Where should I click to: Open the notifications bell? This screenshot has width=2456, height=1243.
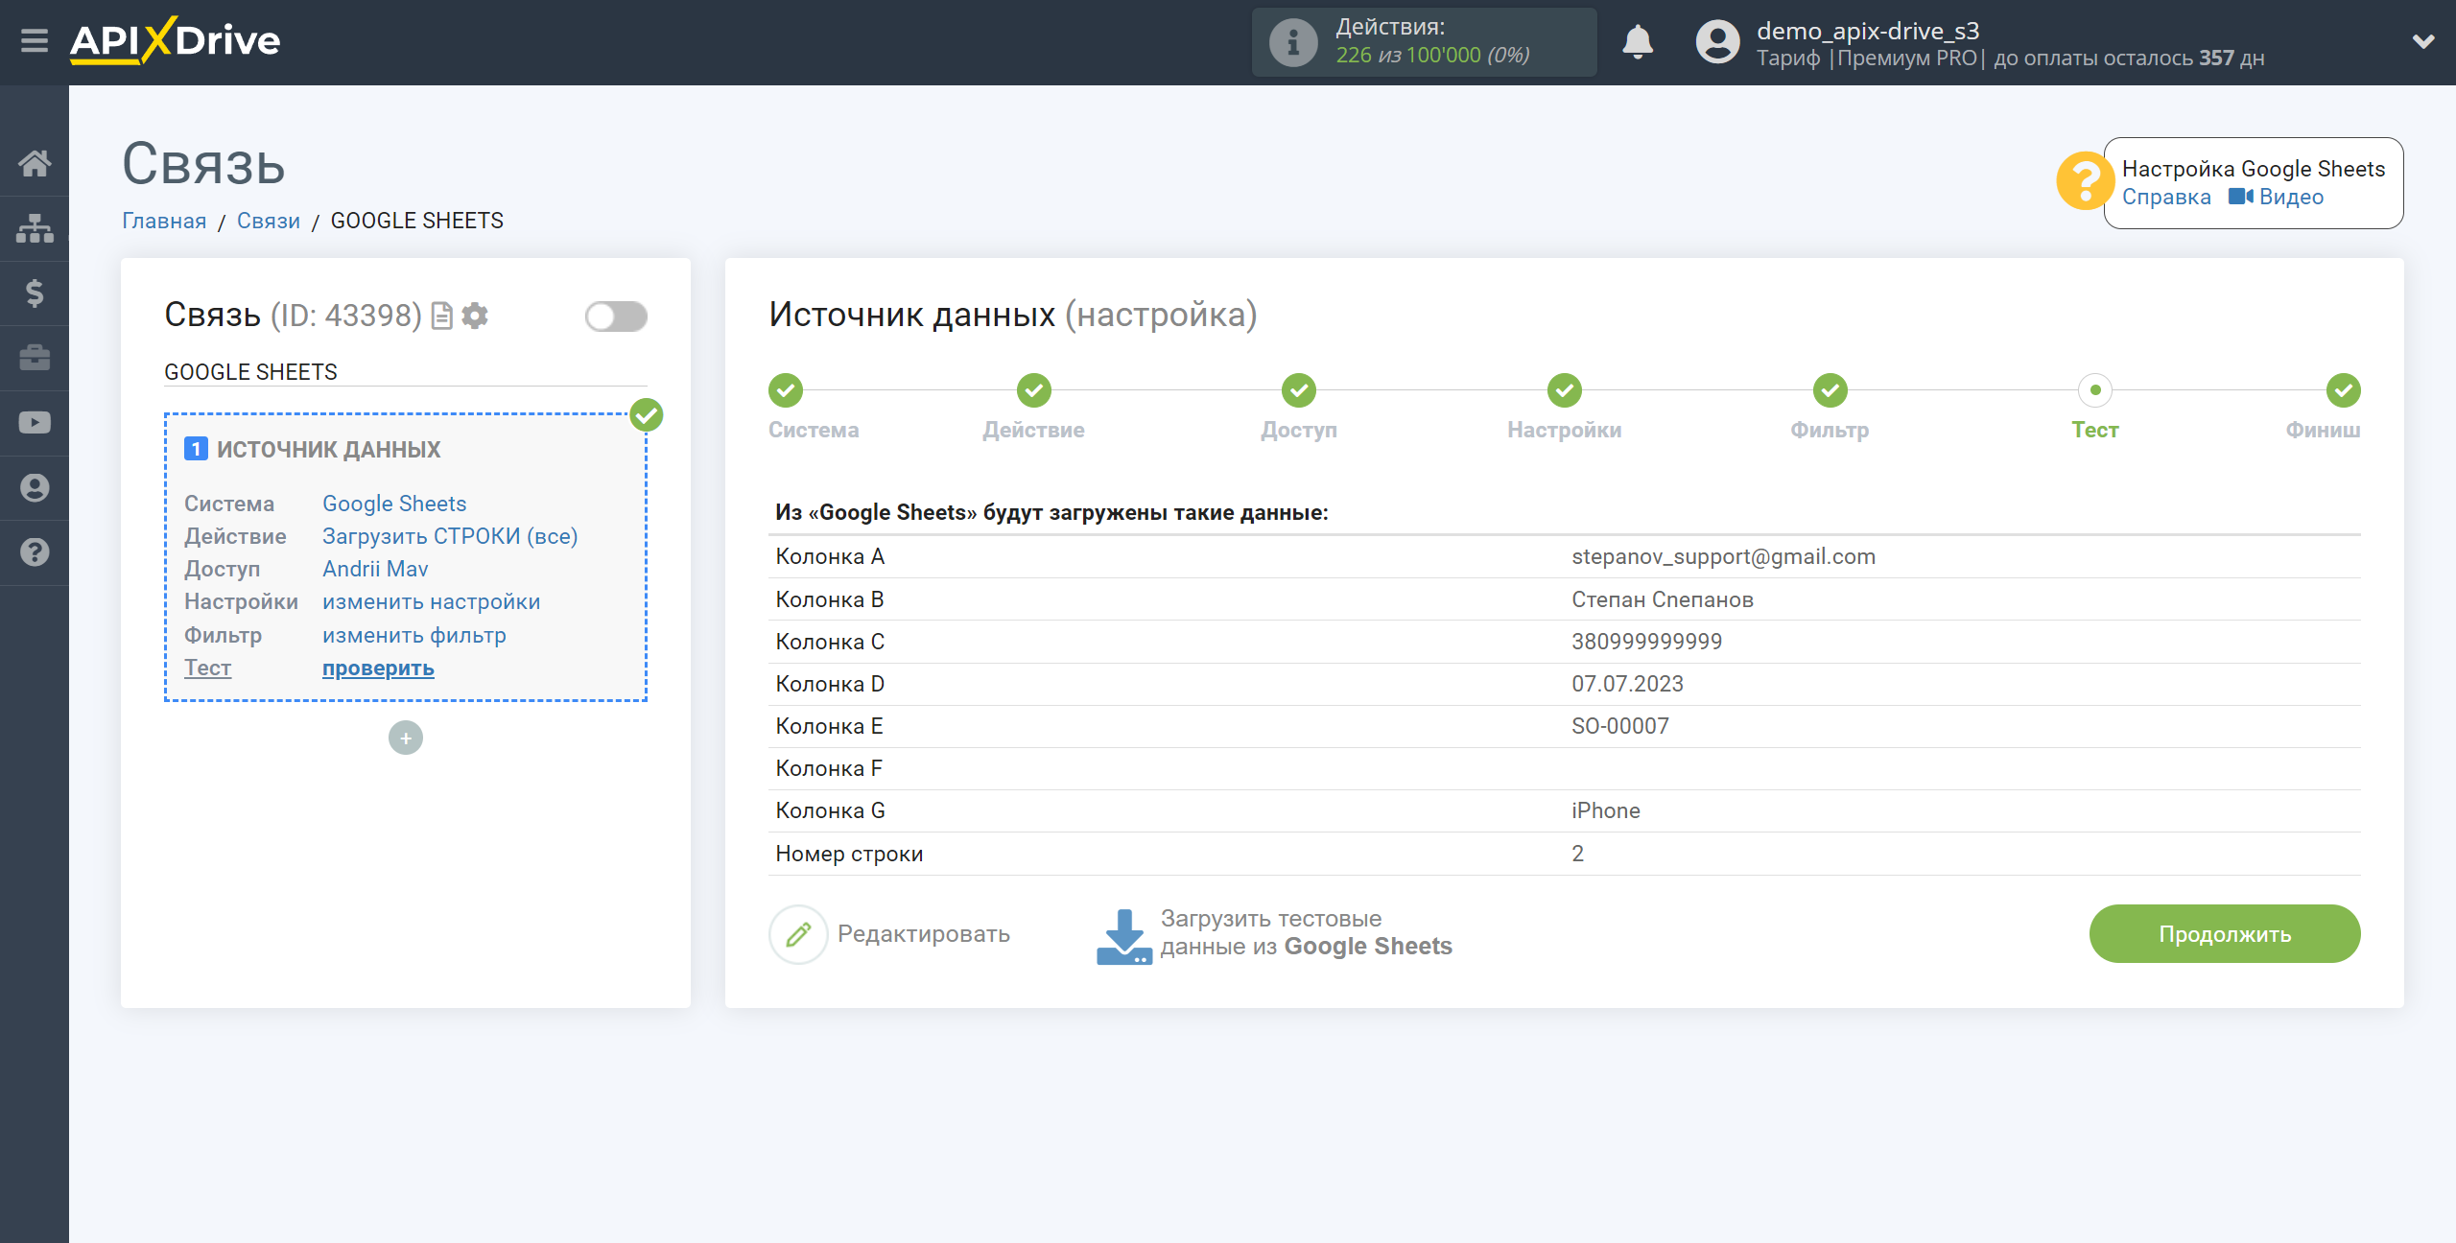point(1638,42)
